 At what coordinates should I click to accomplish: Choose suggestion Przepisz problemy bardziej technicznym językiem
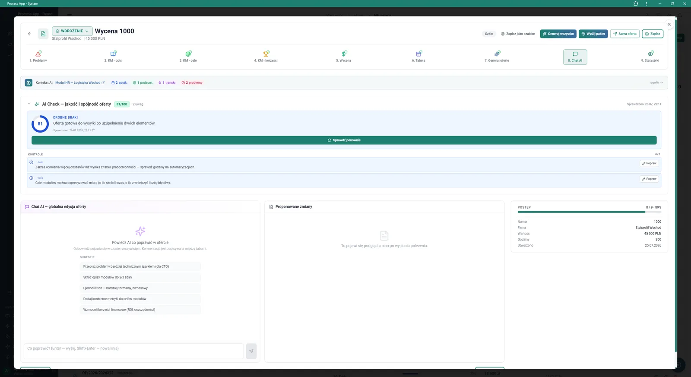coord(140,266)
